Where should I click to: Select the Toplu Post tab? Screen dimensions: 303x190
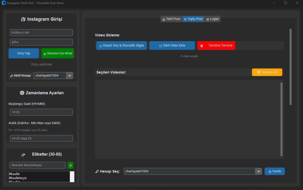193,19
